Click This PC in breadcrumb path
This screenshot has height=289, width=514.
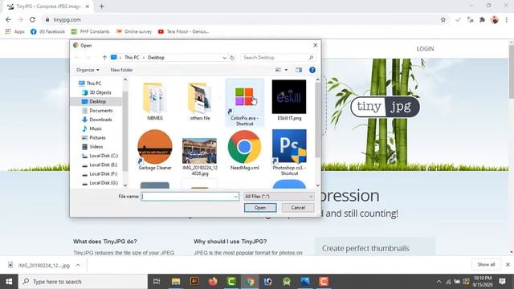[x=132, y=58]
